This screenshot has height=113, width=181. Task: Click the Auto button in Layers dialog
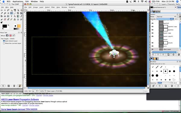[179, 7]
